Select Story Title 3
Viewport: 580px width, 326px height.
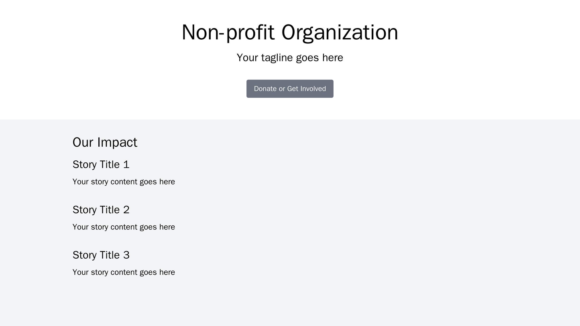[x=101, y=255]
